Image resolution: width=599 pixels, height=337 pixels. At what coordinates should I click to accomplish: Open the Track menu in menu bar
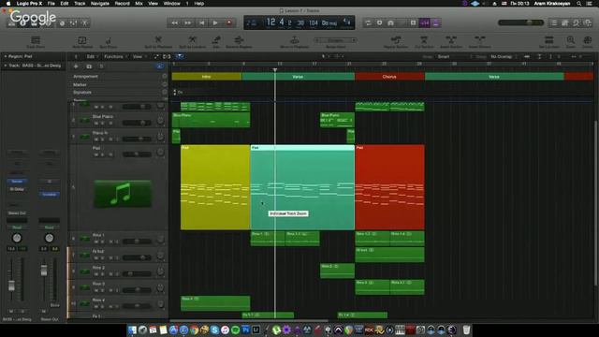[x=80, y=4]
